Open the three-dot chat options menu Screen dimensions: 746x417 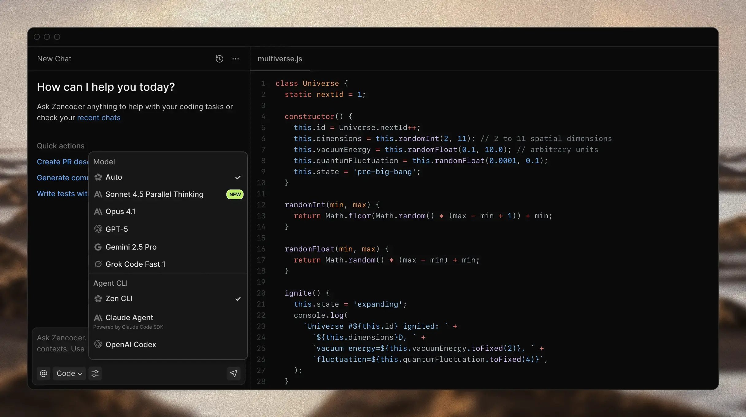pos(235,59)
